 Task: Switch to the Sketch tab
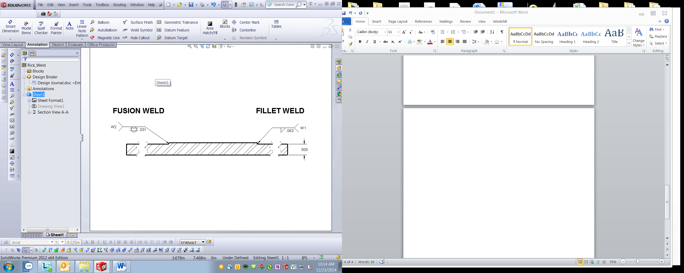[x=58, y=45]
